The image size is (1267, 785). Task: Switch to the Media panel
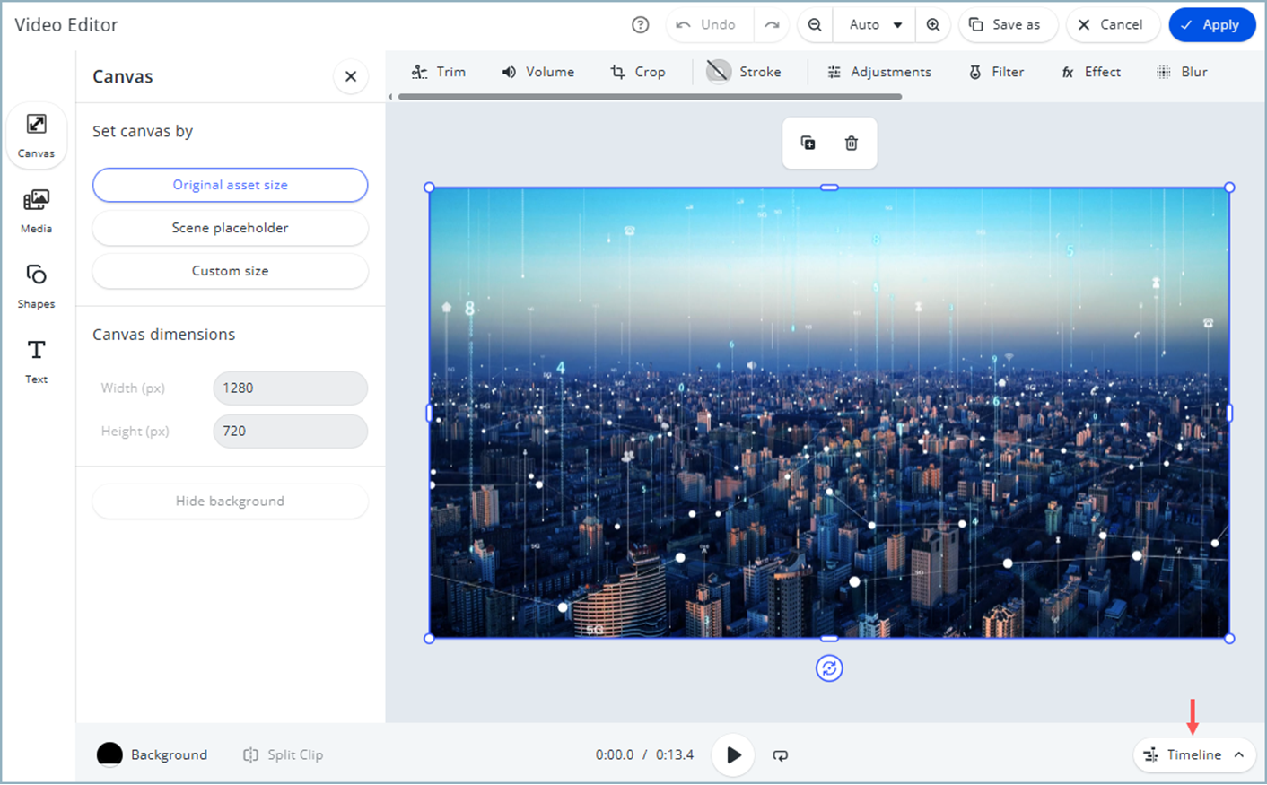pos(36,209)
